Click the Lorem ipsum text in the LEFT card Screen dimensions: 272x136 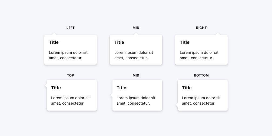point(68,55)
